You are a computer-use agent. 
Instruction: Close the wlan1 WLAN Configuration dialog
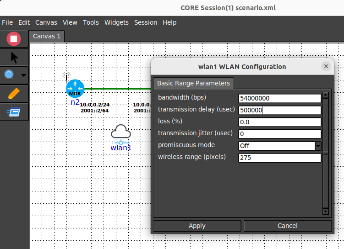tap(326, 66)
